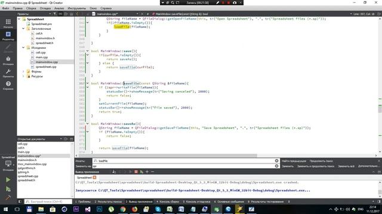Screen dimensions: 382x214
Task: Build the project with the hammer icon
Action: [x=8, y=197]
